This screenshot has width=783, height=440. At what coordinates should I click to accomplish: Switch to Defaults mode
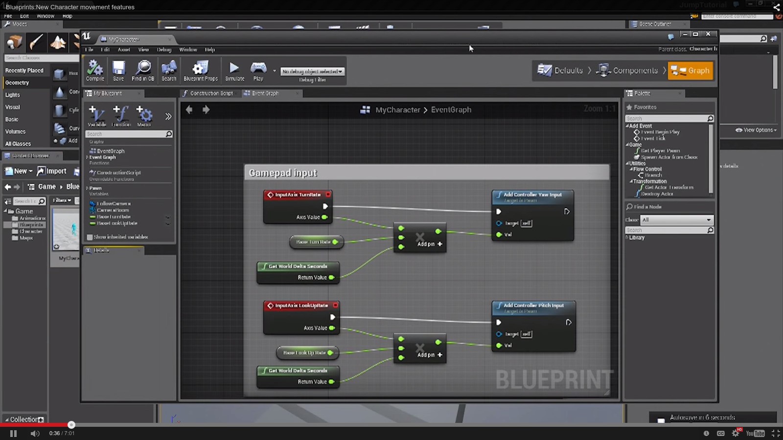click(x=560, y=70)
